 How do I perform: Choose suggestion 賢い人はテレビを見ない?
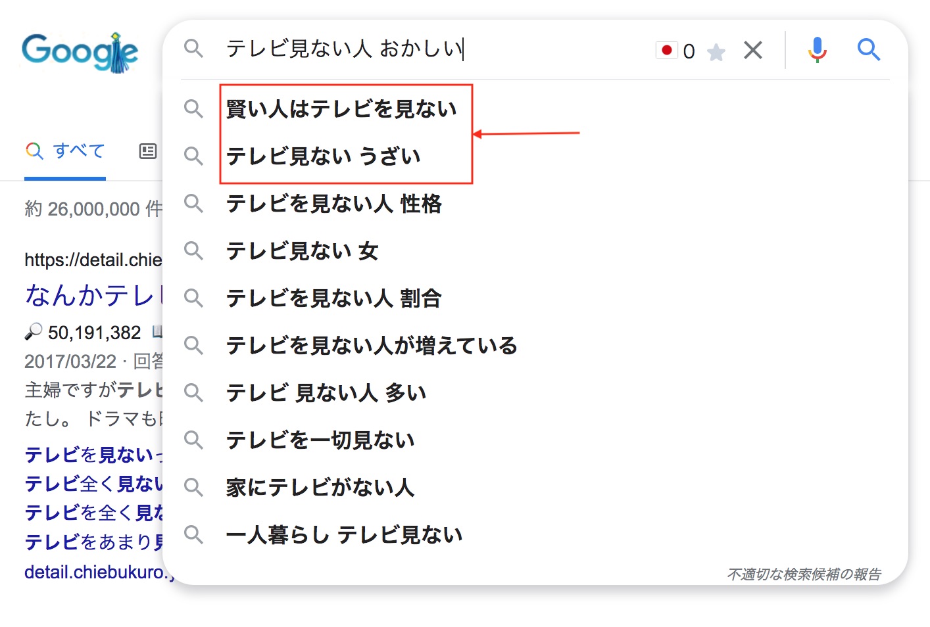pos(341,109)
